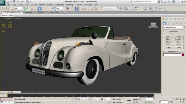This screenshot has width=186, height=104.
Task: Expand the quick access toolbar customize arrow
Action: click(x=30, y=1)
